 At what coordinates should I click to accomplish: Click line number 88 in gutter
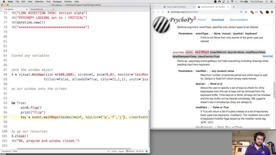click(x=5, y=74)
